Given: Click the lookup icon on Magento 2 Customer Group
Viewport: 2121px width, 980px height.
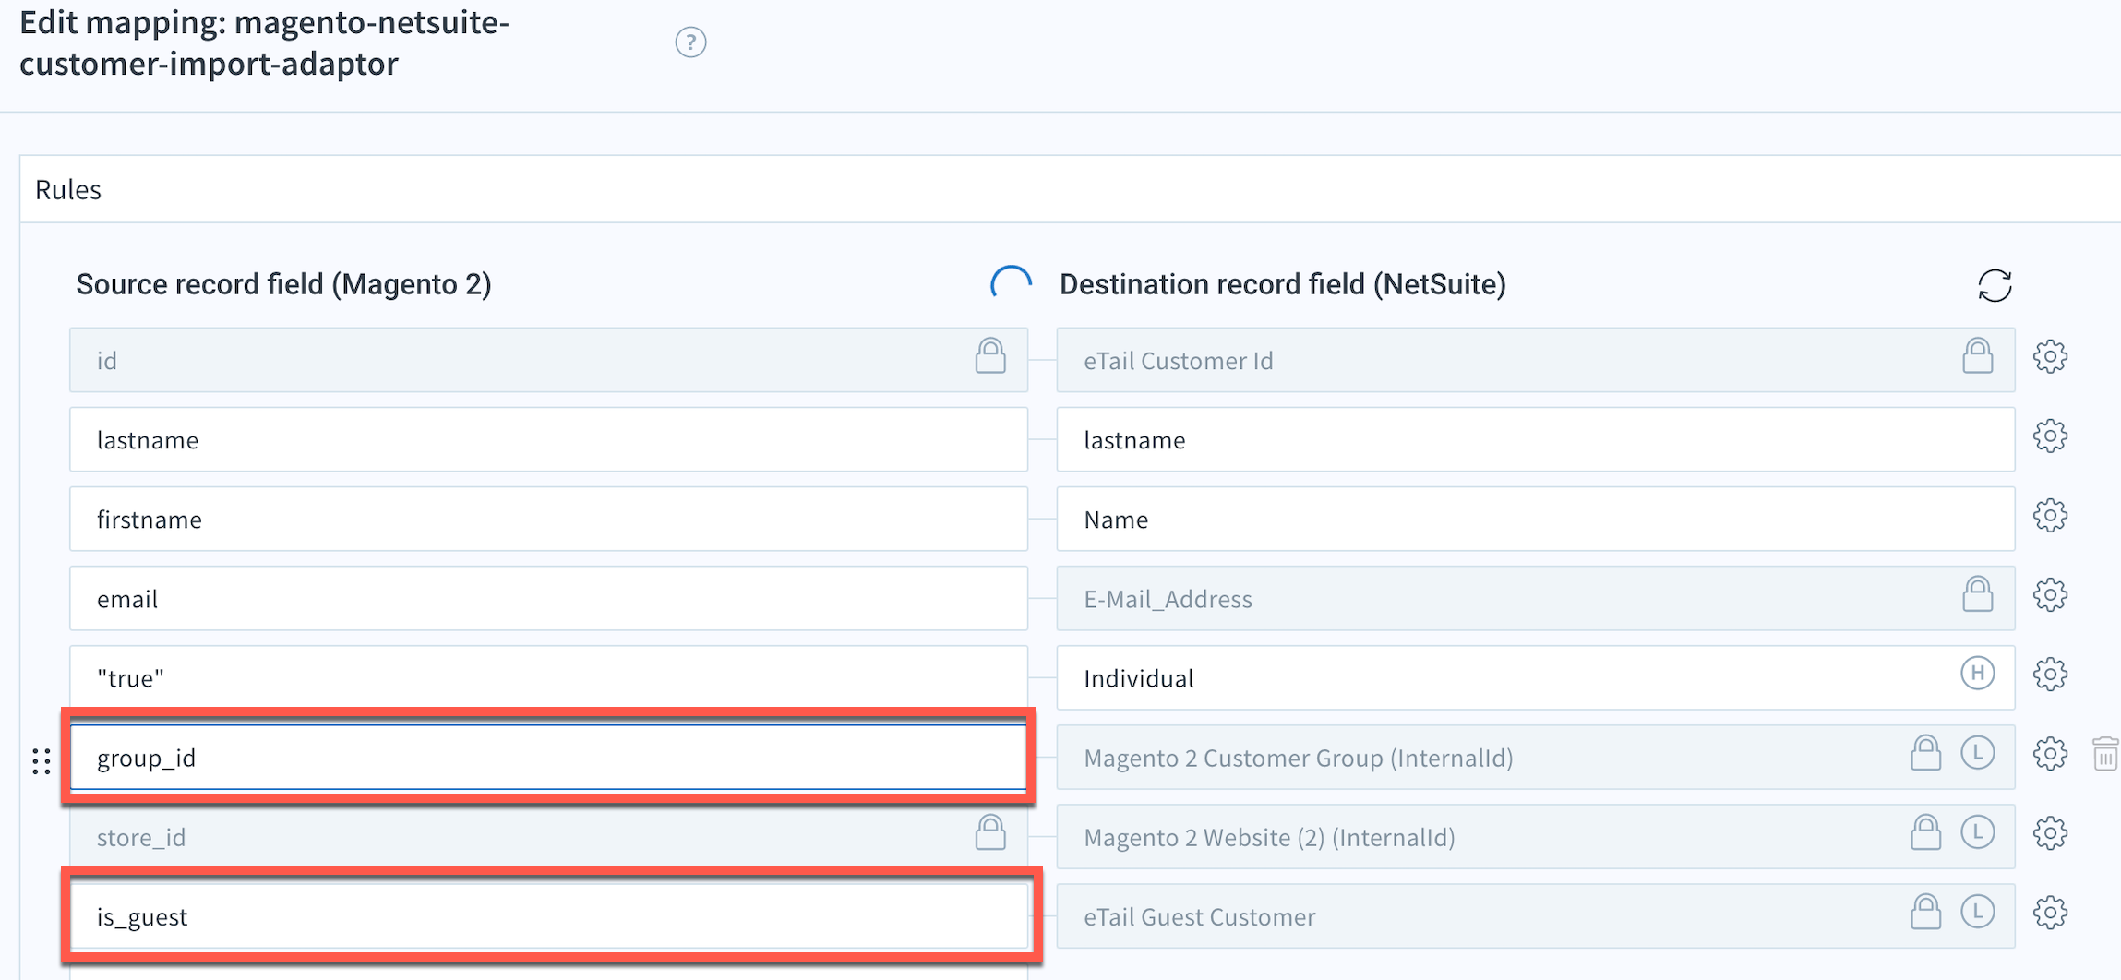Looking at the screenshot, I should pos(1978,753).
